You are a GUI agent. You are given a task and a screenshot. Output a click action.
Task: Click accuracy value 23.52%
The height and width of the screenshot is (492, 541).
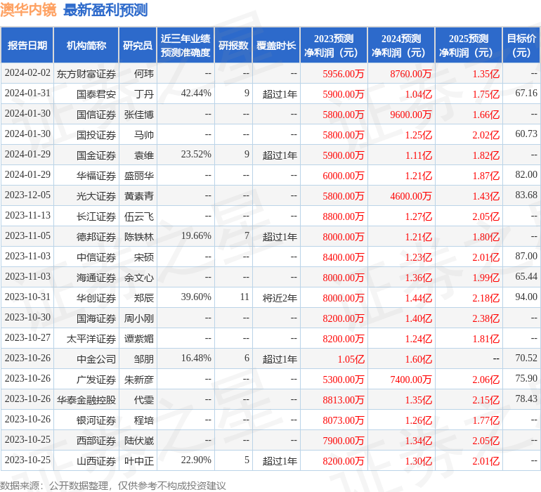tap(196, 155)
